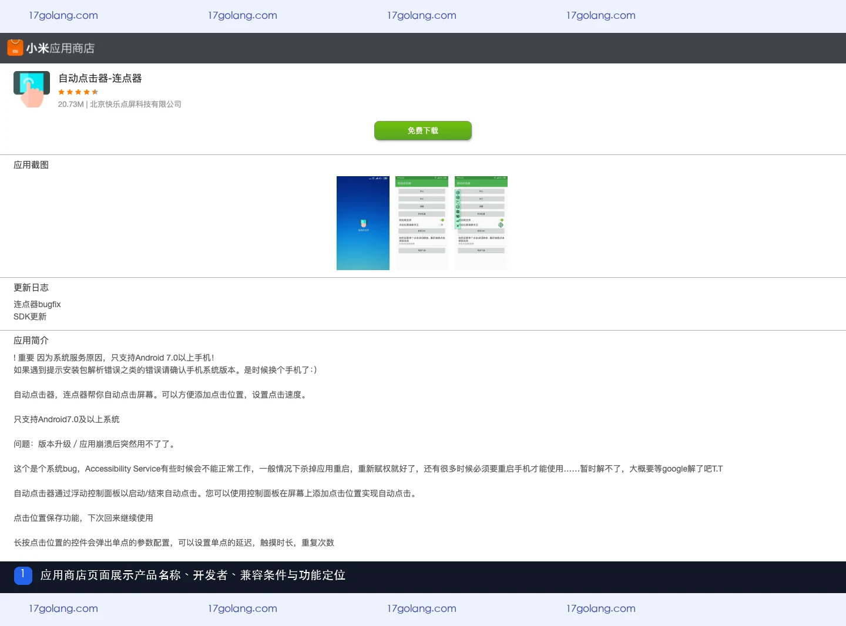Click the developer name 北京快乐点屏科技有限公司
Viewport: 846px width, 626px height.
(x=136, y=104)
